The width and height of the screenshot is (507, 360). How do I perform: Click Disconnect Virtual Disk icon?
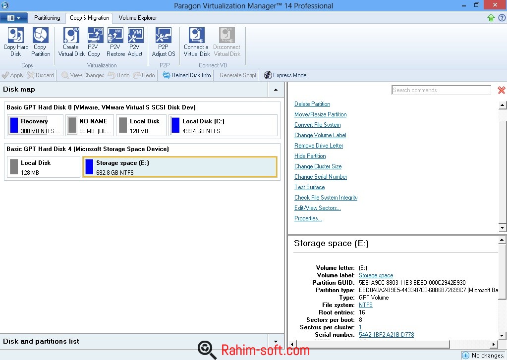pyautogui.click(x=226, y=35)
